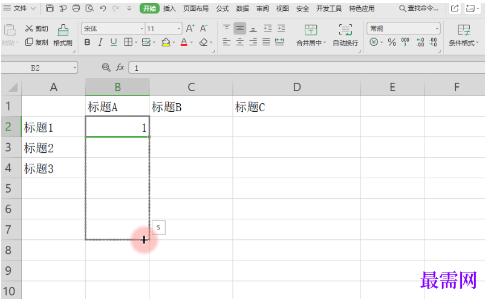Click the fill color bucket icon
The image size is (488, 299).
click(166, 42)
